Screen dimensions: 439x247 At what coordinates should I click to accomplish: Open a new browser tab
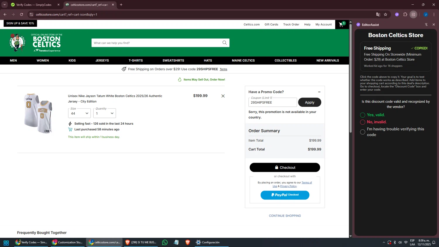(x=121, y=5)
